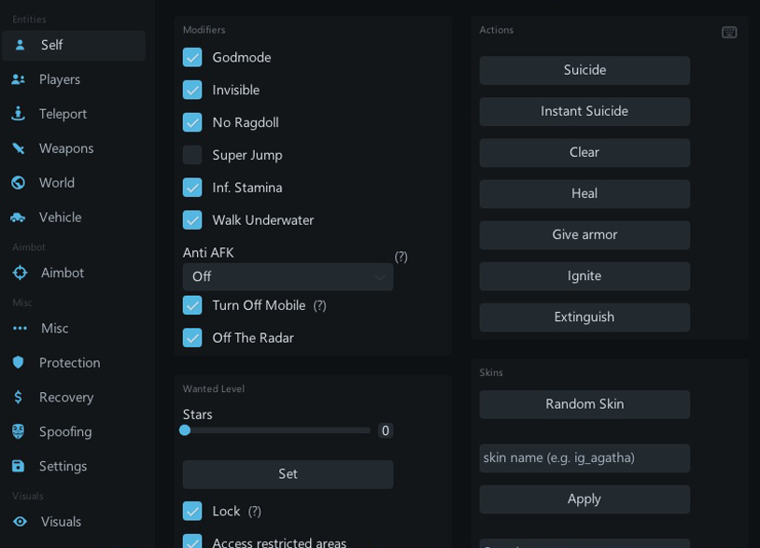The width and height of the screenshot is (760, 548).
Task: Click the Vehicle car icon
Action: [19, 218]
